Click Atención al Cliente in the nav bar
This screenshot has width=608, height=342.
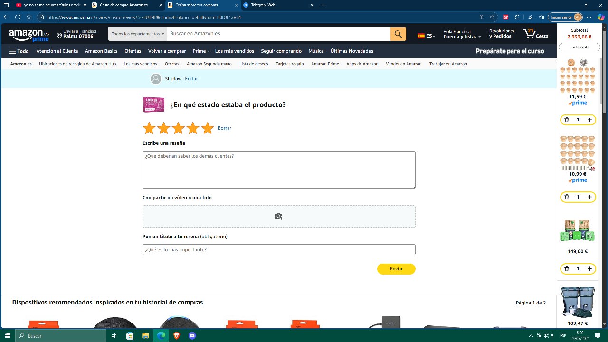57,51
